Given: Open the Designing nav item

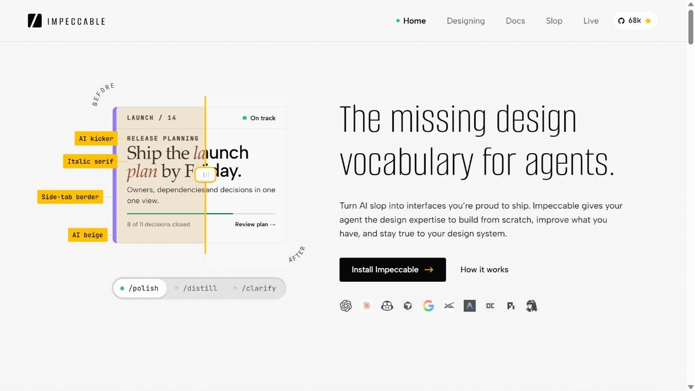Looking at the screenshot, I should (x=466, y=21).
